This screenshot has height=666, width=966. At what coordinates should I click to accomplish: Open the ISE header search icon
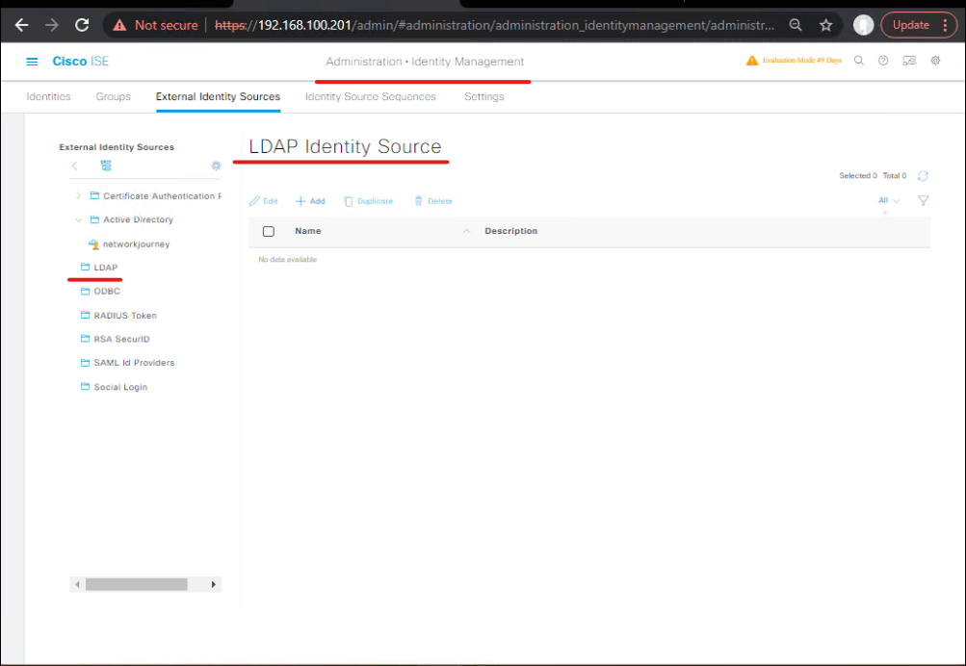click(x=859, y=61)
